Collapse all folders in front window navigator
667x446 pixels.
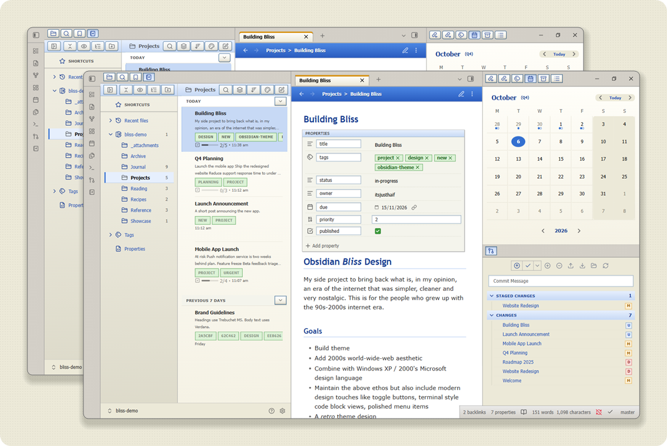125,90
